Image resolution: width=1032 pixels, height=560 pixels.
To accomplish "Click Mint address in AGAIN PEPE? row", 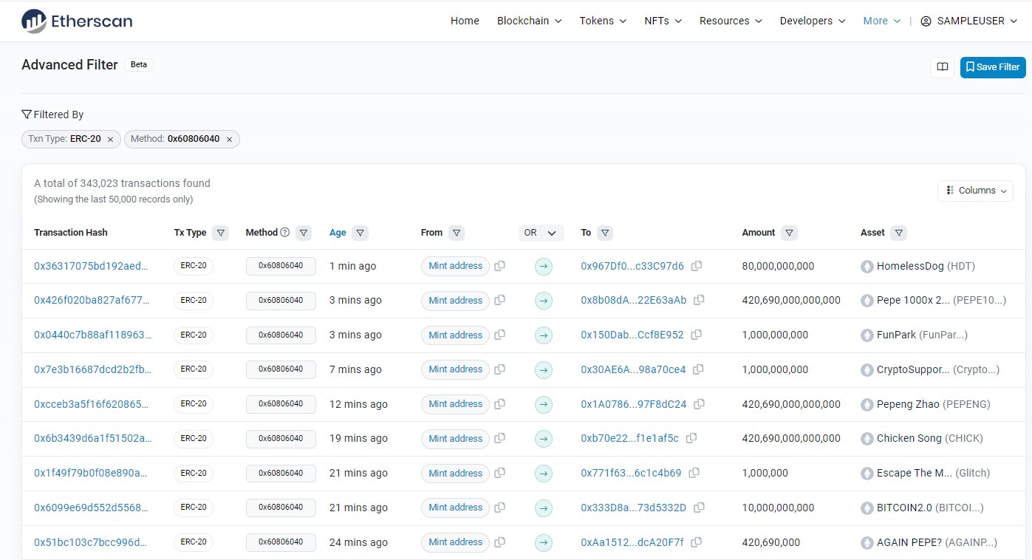I will click(455, 542).
